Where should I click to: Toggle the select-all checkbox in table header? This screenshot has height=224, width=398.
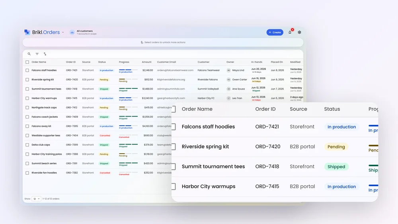pos(27,62)
